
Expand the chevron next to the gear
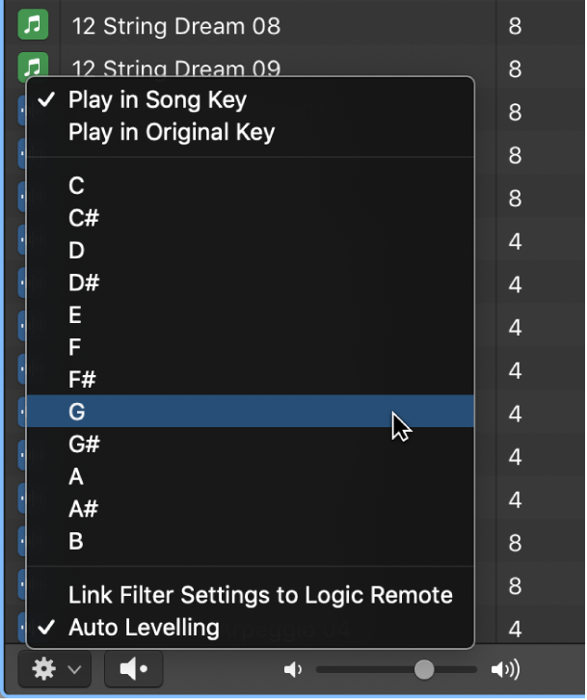(74, 669)
